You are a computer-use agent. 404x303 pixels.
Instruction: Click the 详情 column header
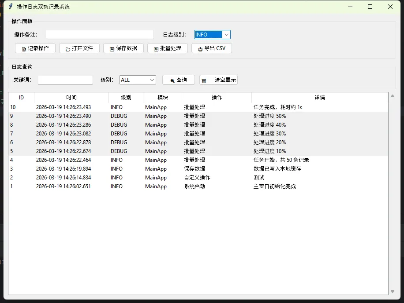point(319,98)
